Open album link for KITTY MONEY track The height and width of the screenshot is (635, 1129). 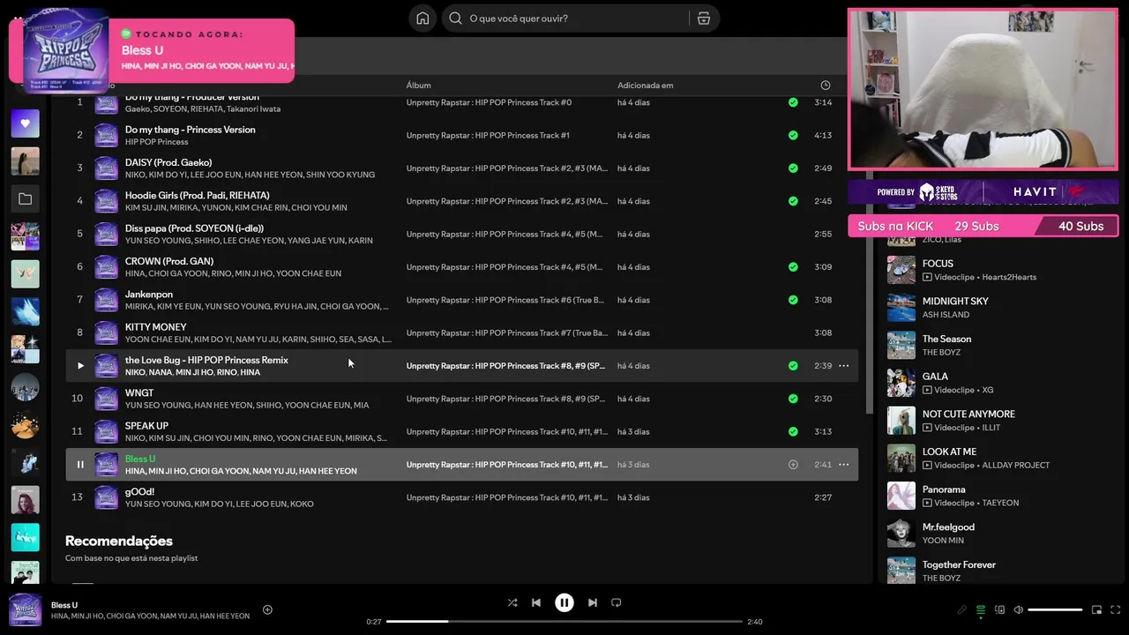(506, 333)
